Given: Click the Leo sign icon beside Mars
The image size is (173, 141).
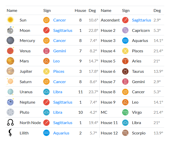Looking at the screenshot, I should 46,61.
